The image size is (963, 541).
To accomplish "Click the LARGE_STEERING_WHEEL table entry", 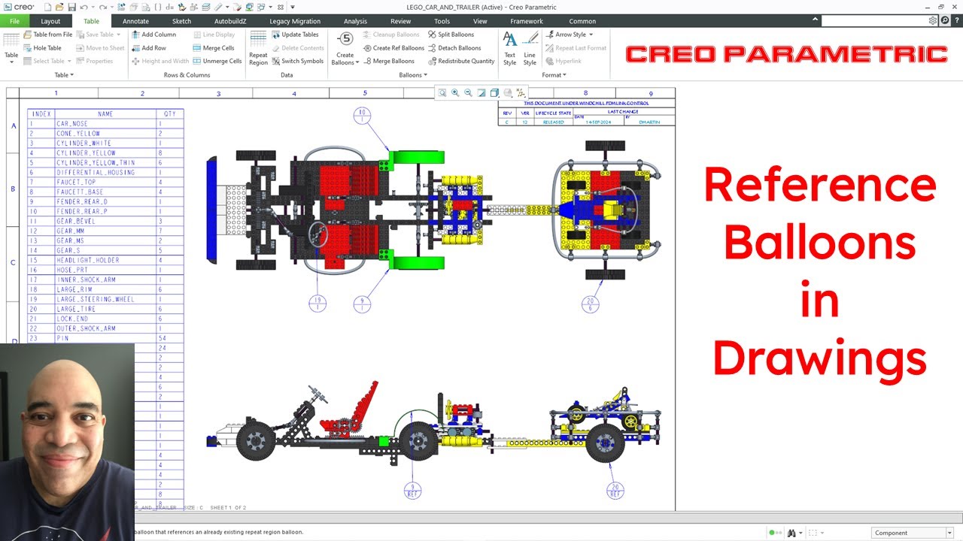I will [x=96, y=299].
